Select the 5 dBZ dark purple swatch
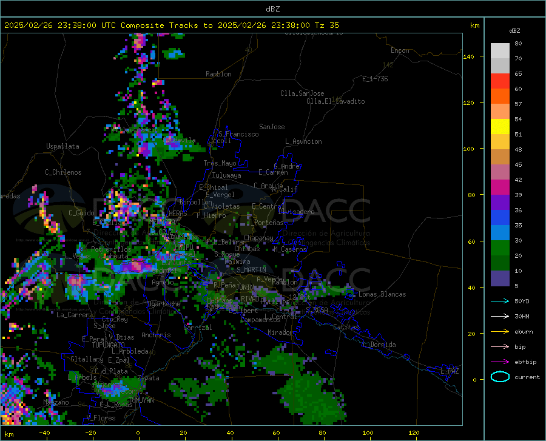Viewport: 546px width, 441px height. point(500,278)
